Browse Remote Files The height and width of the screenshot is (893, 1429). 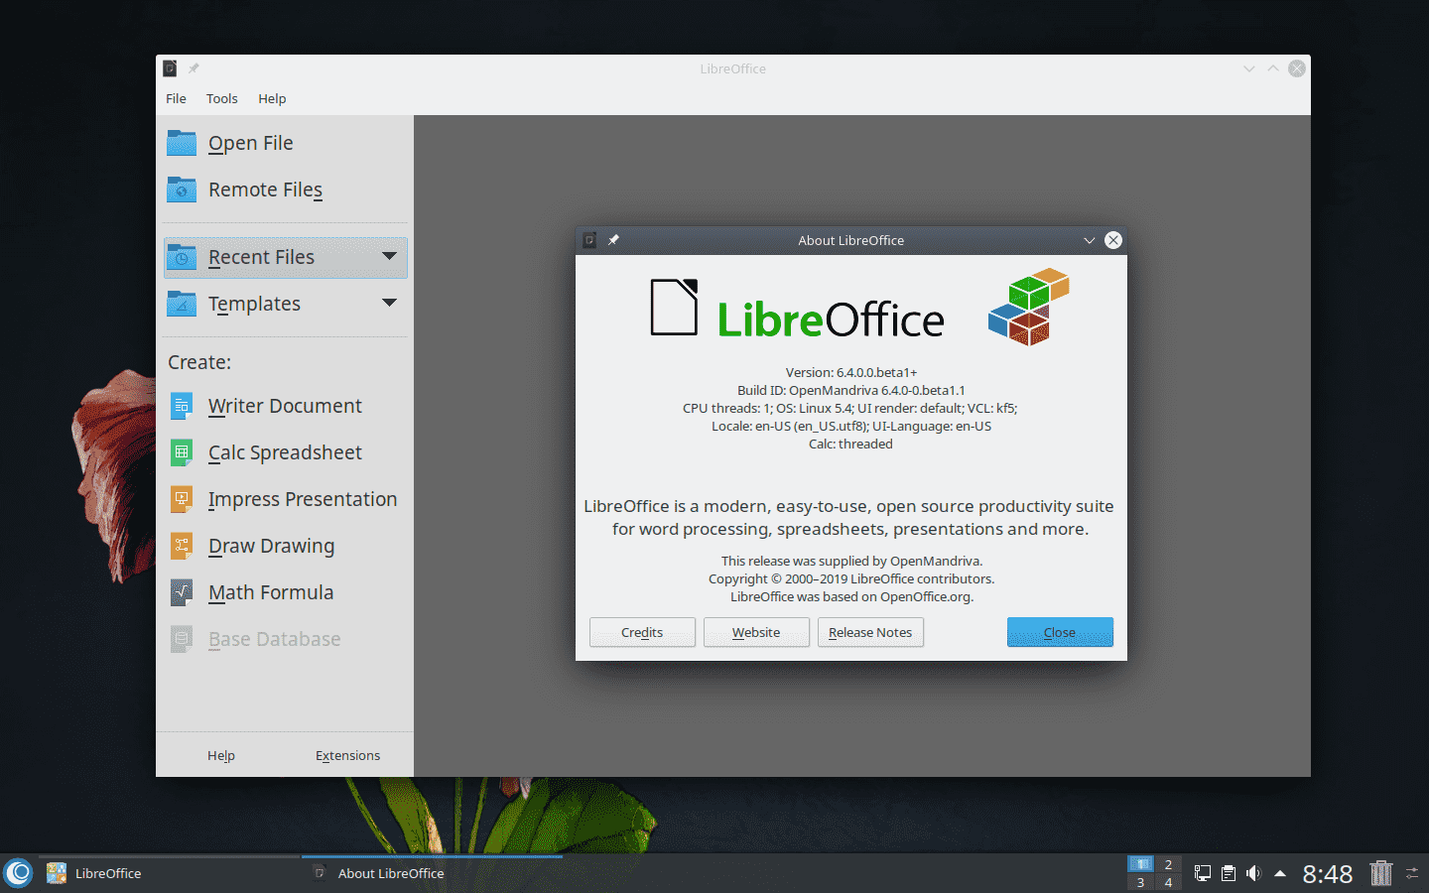pyautogui.click(x=265, y=190)
